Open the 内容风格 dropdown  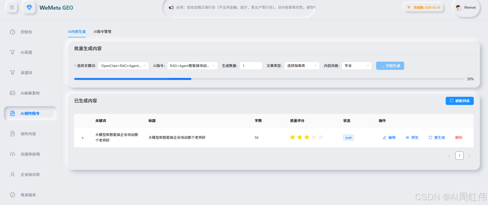(x=357, y=66)
